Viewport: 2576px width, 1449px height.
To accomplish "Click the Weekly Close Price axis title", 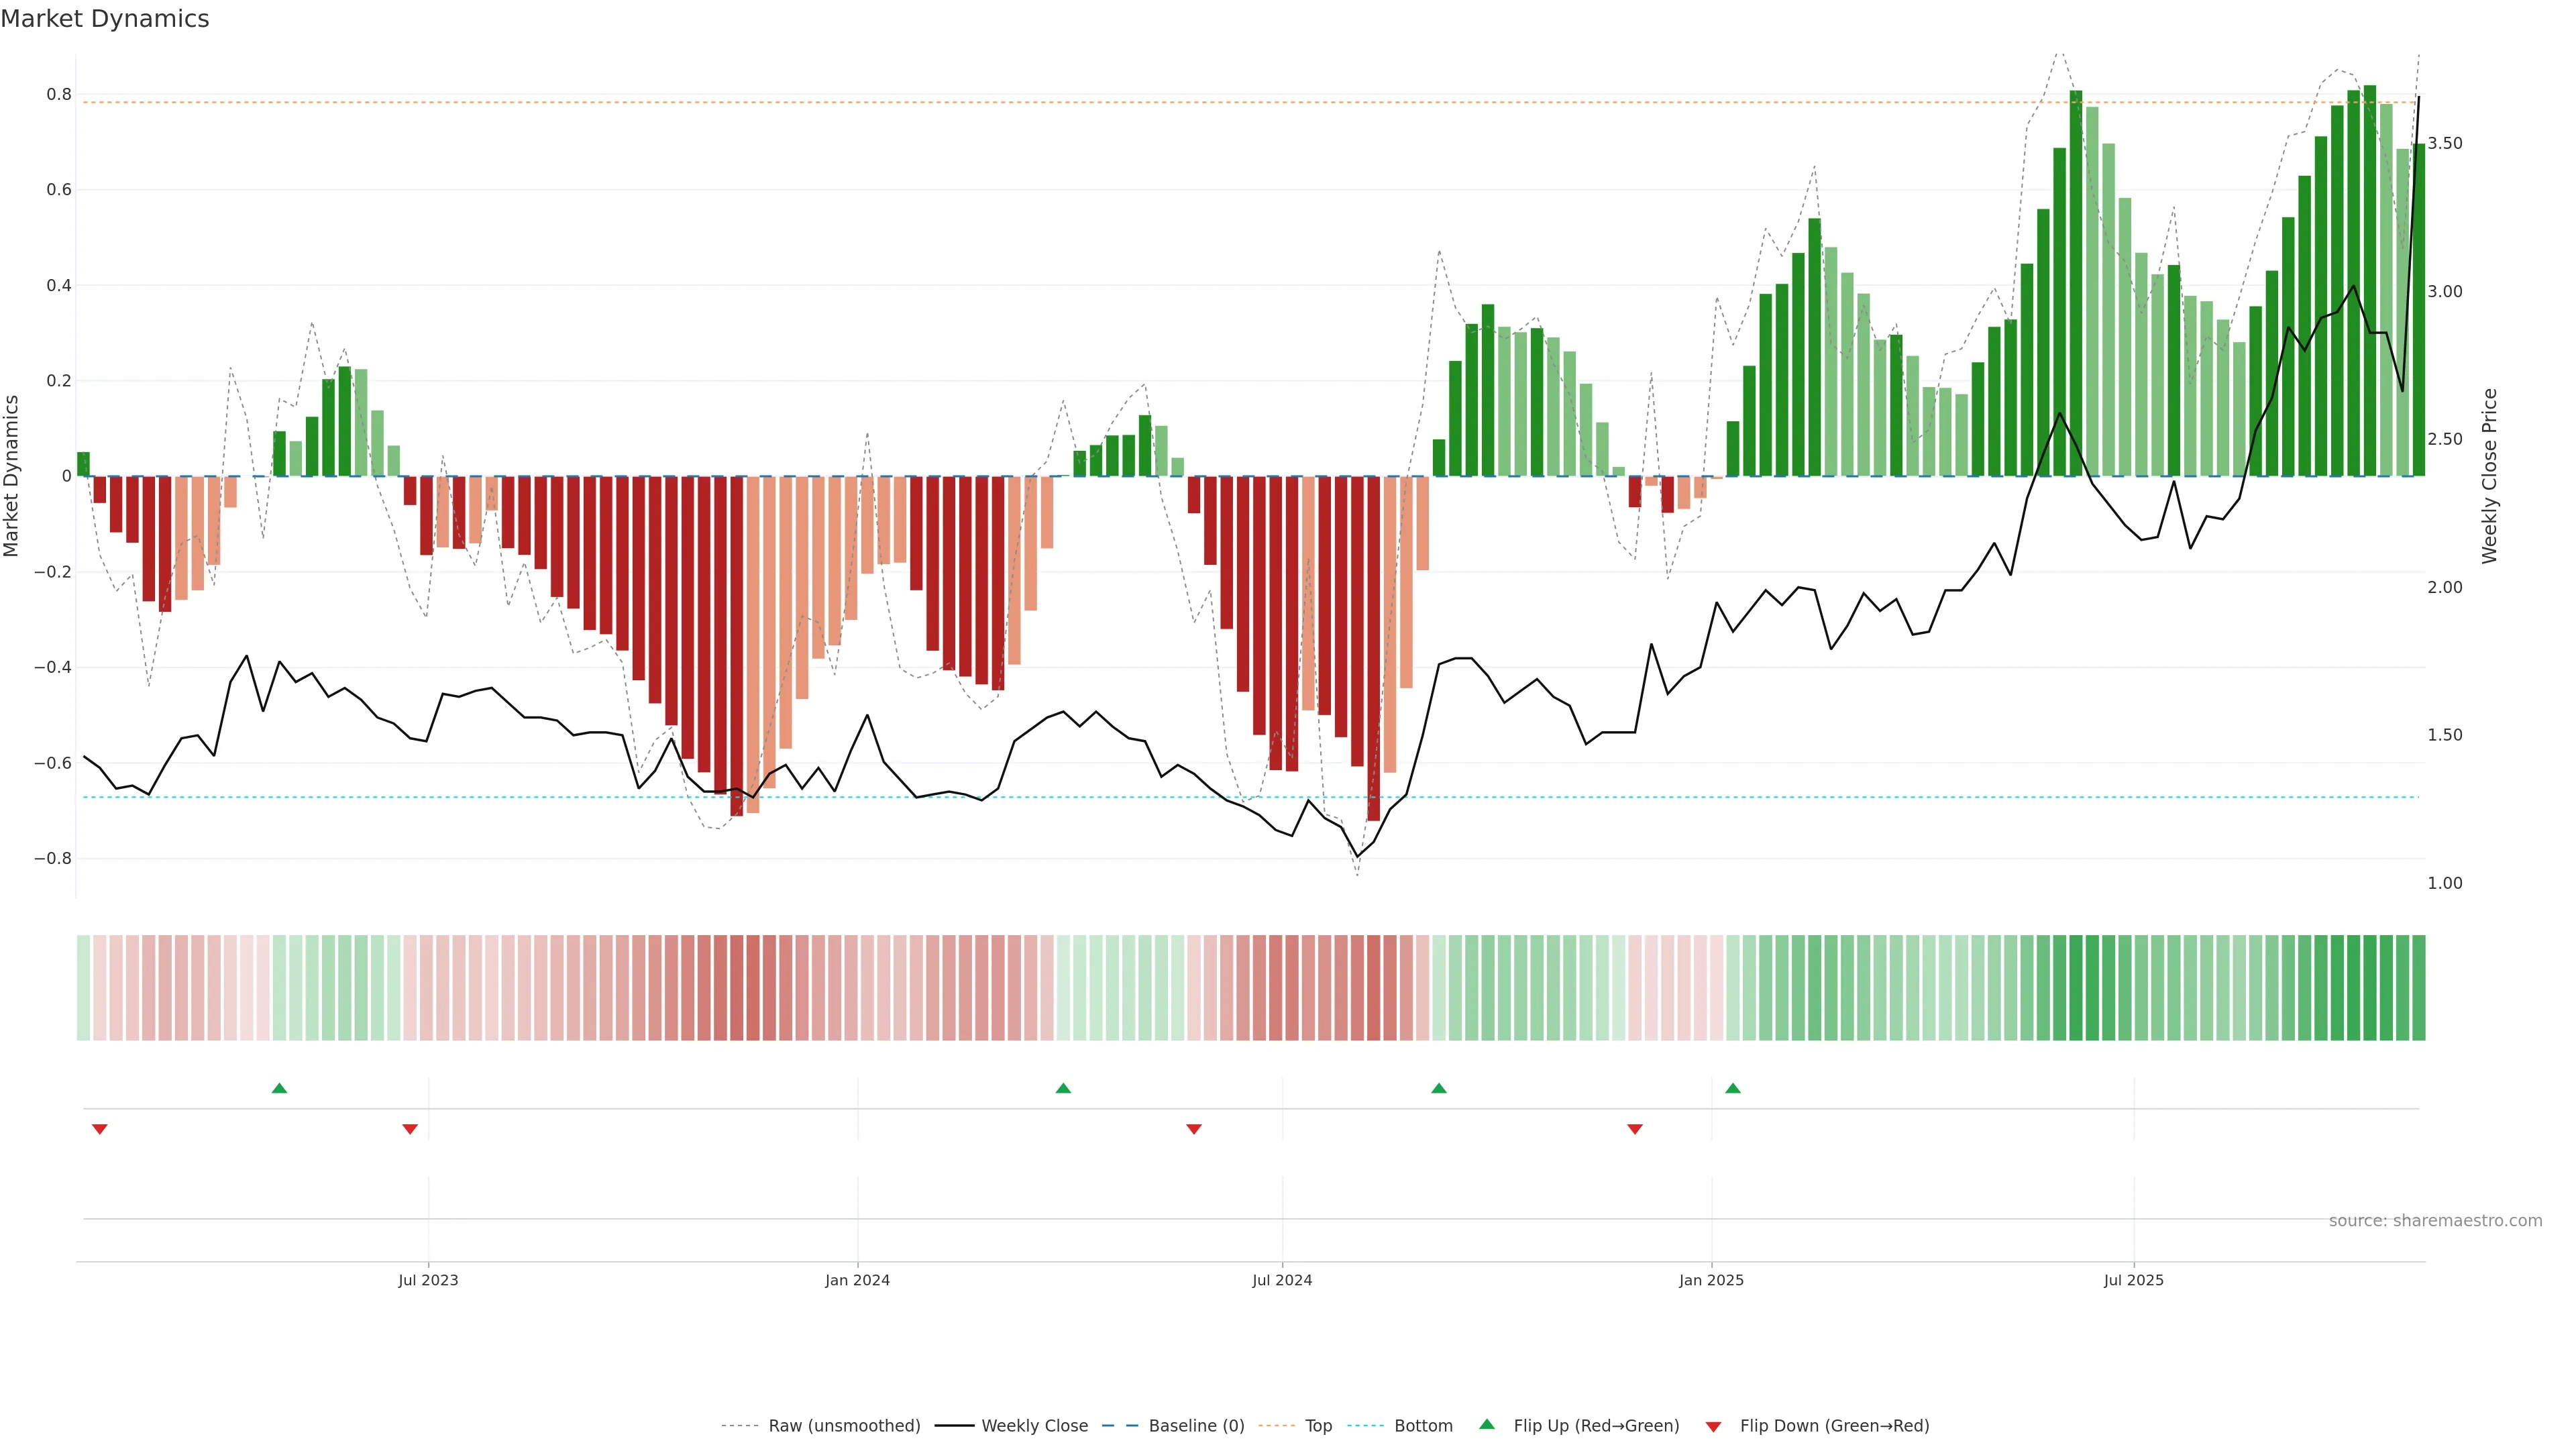I will [x=2489, y=476].
